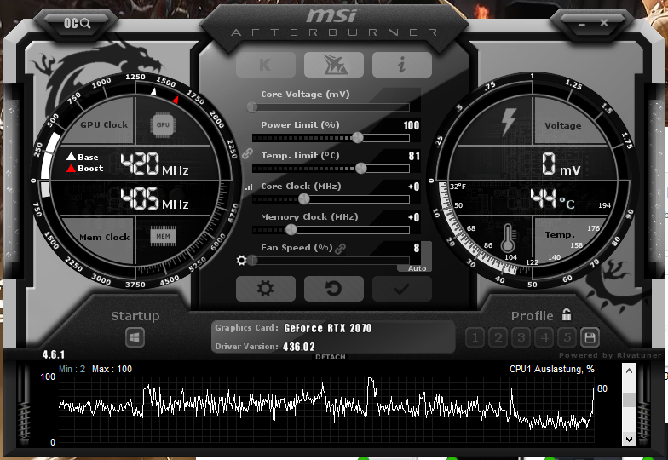Screen dimensions: 668x460
Task: Show system information via the i button
Action: pyautogui.click(x=402, y=65)
